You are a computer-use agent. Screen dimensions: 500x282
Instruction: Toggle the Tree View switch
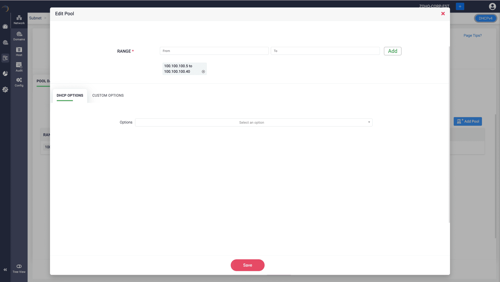point(19,266)
